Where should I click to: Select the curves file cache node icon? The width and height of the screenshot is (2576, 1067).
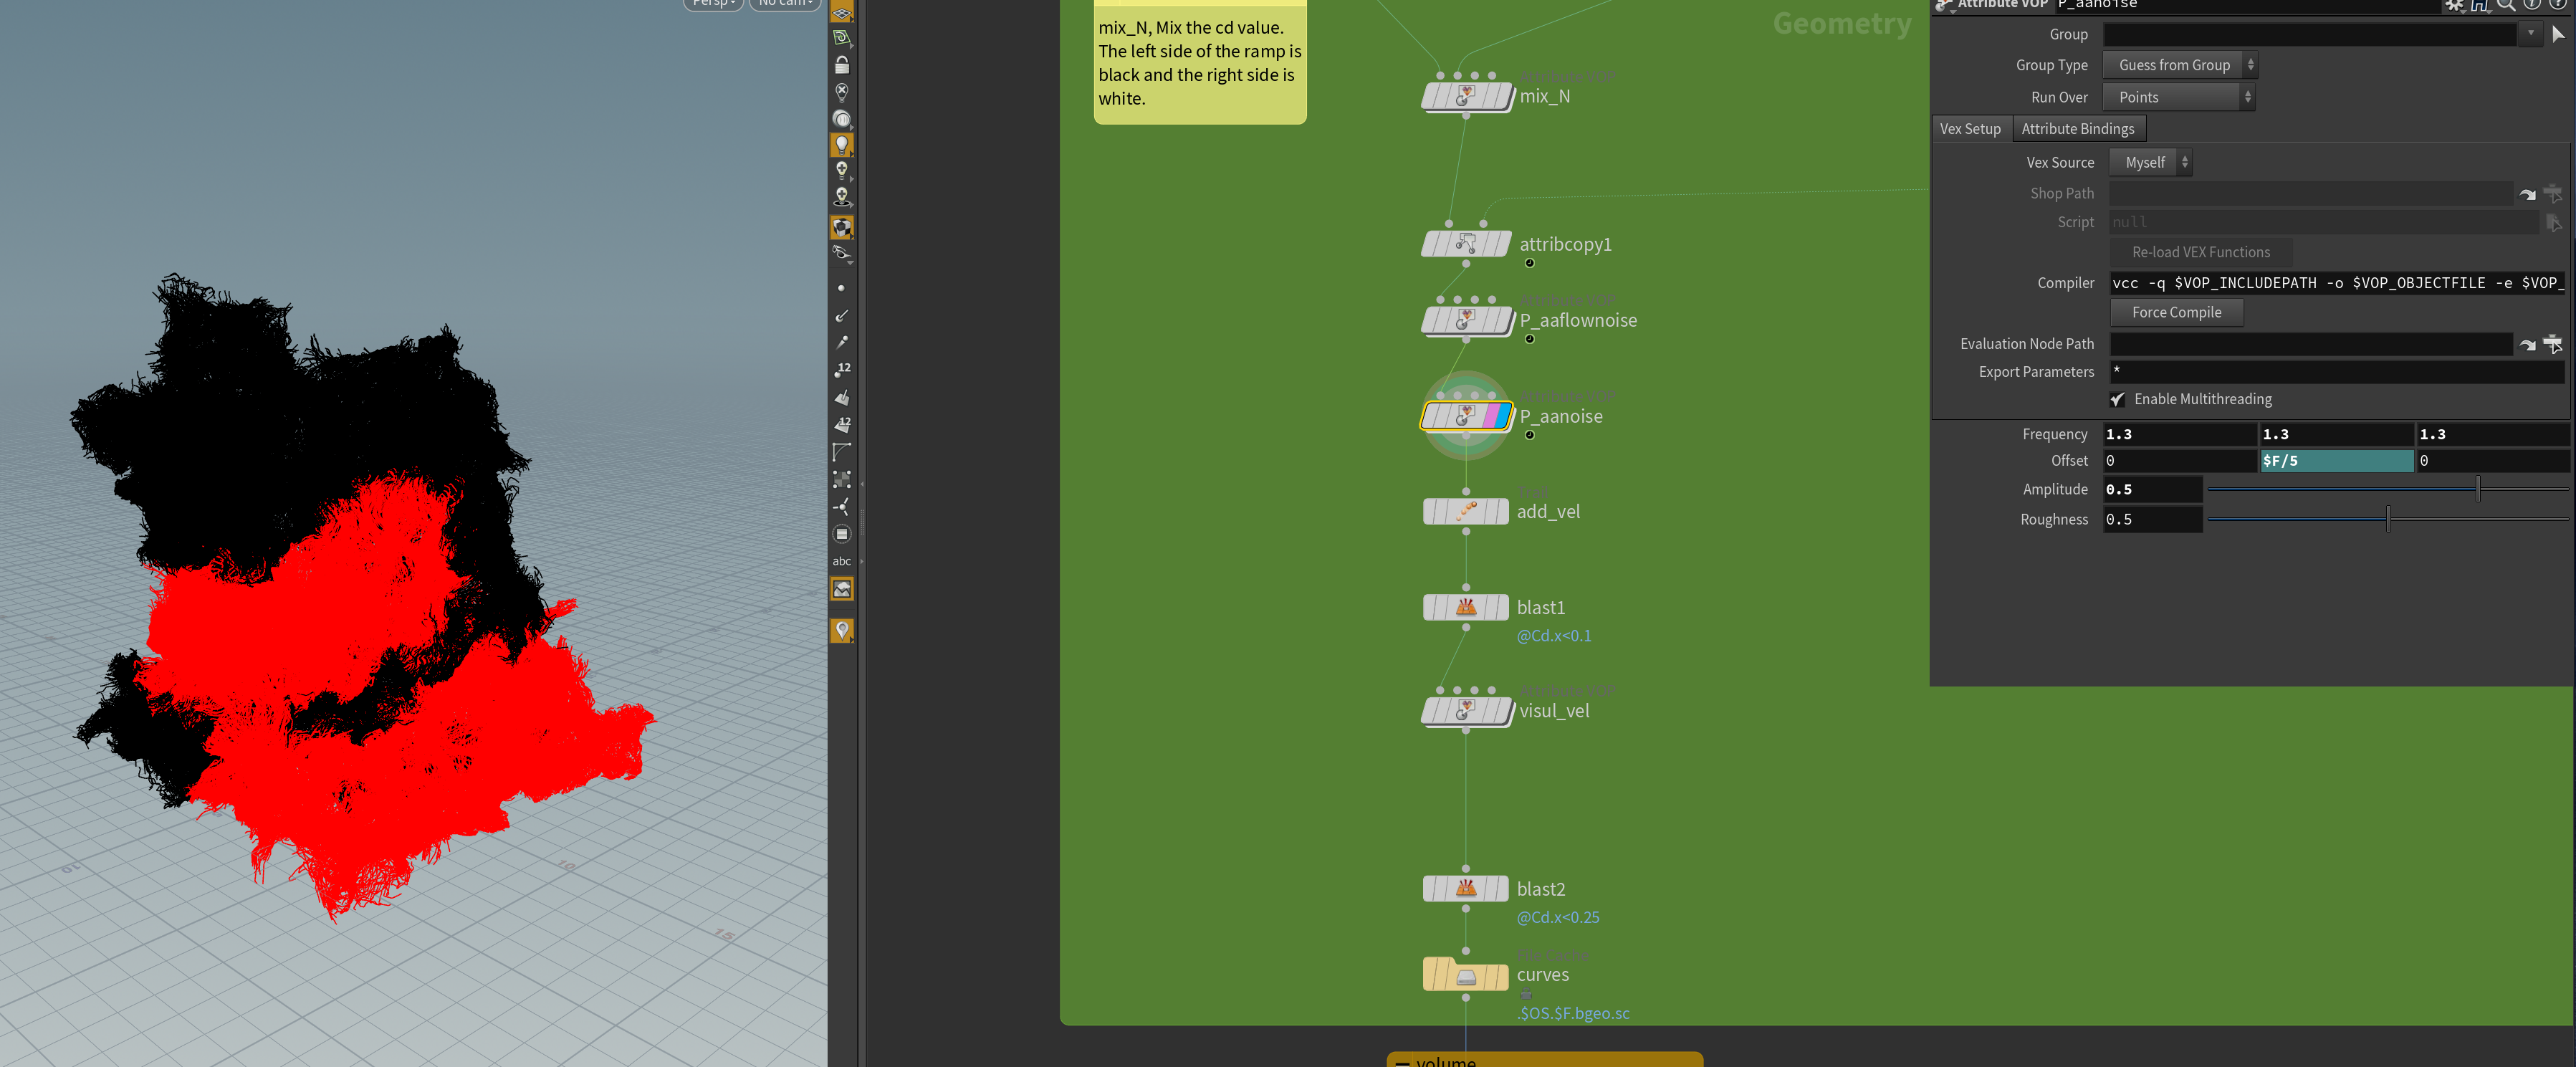pyautogui.click(x=1465, y=975)
